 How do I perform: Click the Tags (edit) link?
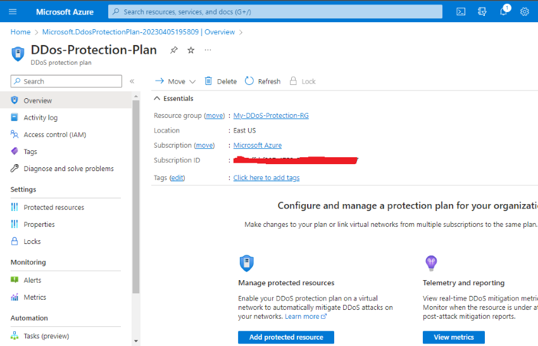(177, 177)
